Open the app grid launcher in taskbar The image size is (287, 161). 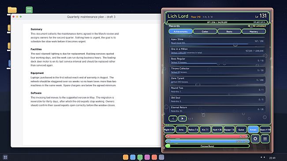tap(5, 157)
